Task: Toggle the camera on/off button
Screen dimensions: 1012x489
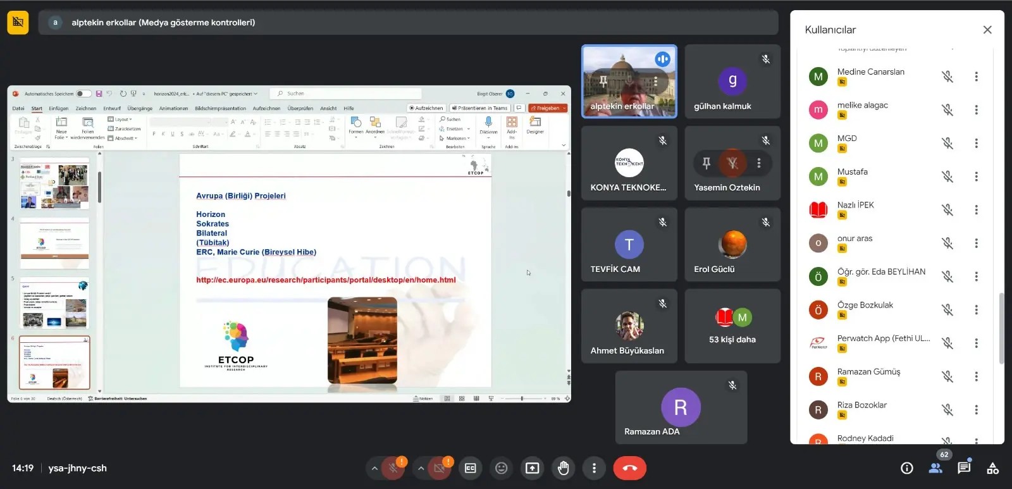Action: [x=439, y=468]
